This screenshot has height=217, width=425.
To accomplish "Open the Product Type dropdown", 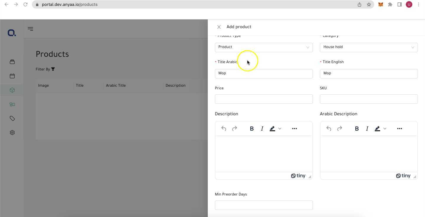I will tap(264, 47).
